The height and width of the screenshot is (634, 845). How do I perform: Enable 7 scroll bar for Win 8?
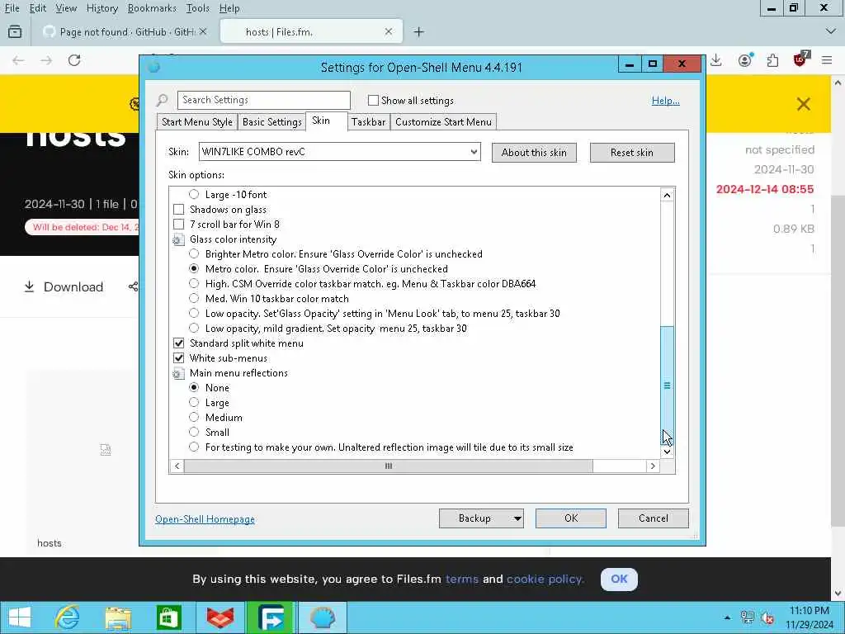pos(179,225)
